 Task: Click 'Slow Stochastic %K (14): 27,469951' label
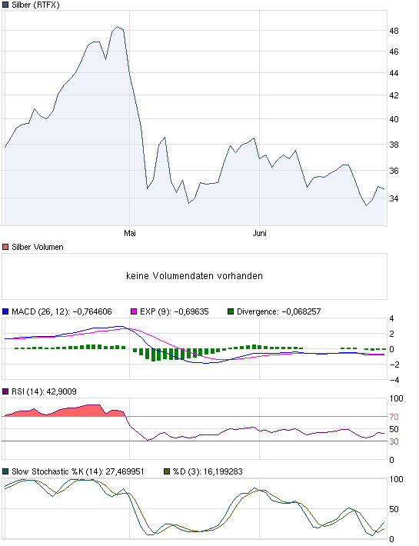coord(78,471)
